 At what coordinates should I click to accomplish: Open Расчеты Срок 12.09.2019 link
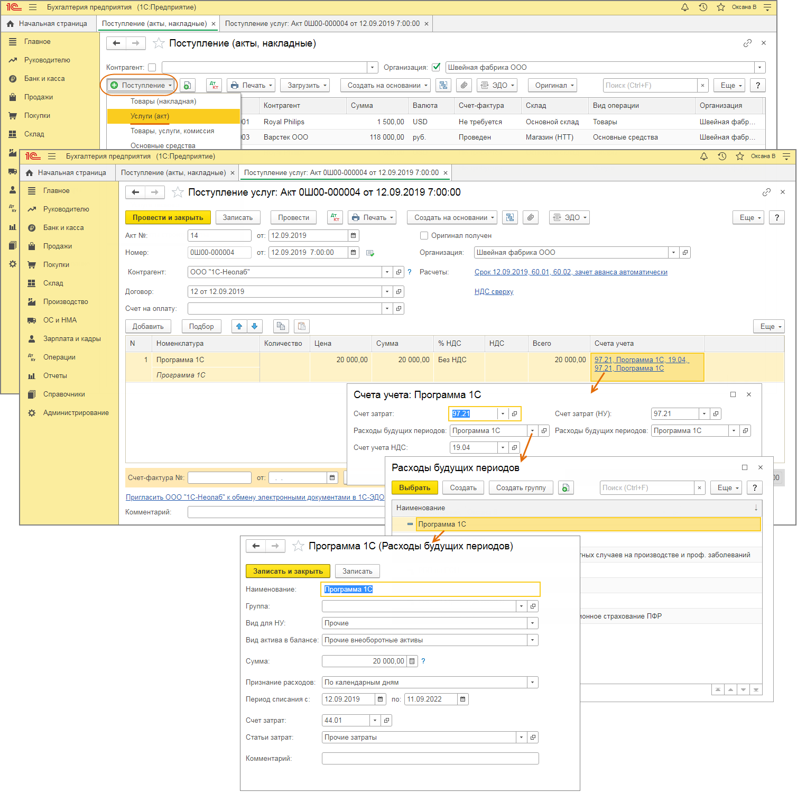[x=571, y=272]
